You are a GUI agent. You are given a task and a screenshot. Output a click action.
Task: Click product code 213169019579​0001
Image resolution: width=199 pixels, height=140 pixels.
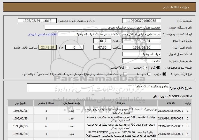coord(171,111)
